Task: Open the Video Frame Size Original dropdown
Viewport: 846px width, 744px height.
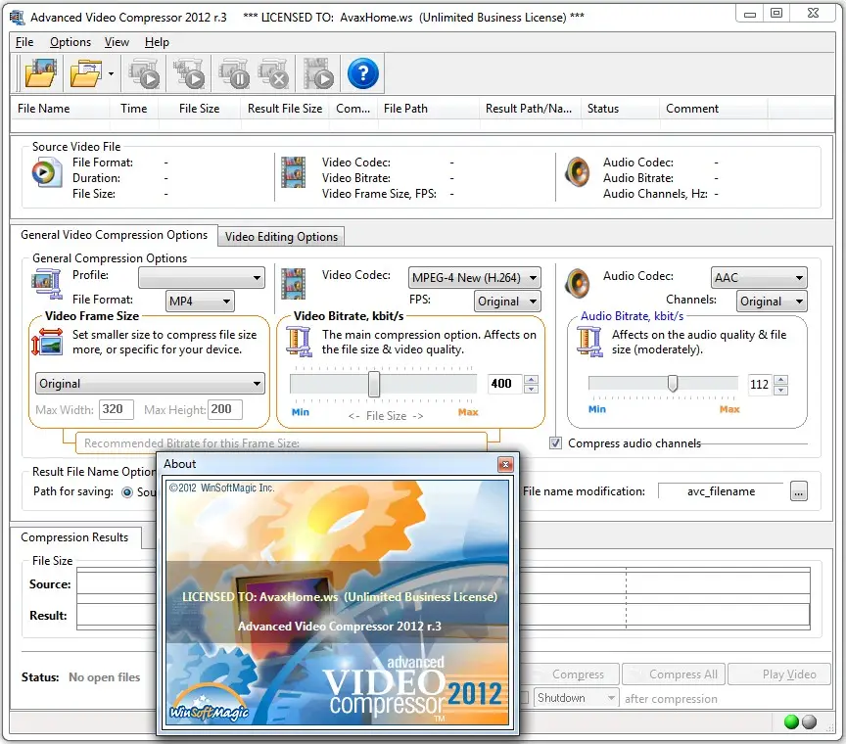Action: point(150,384)
